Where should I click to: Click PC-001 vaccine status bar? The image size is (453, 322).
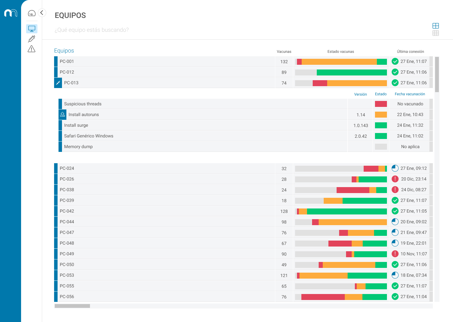(341, 62)
